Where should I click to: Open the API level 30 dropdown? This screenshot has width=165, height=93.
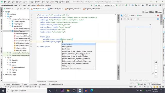click(x=140, y=16)
